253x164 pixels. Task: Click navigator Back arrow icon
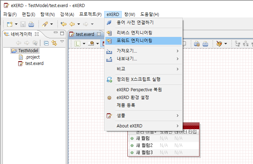[19, 43]
